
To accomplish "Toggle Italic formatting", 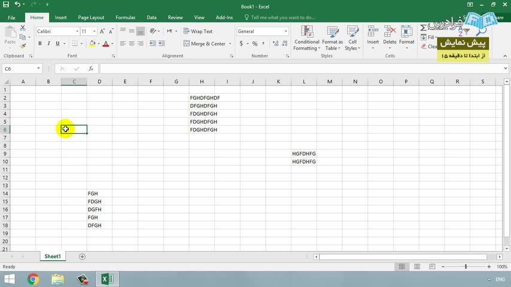I will coord(48,43).
